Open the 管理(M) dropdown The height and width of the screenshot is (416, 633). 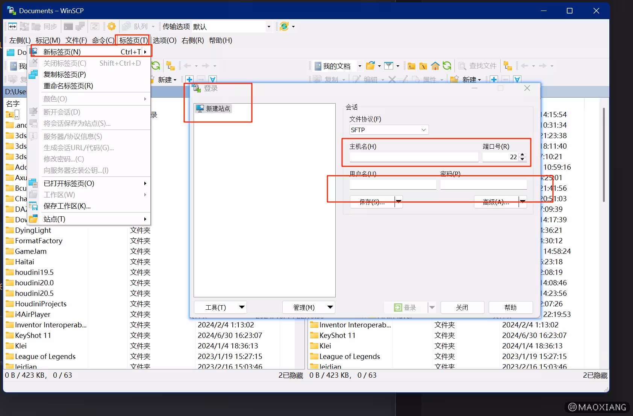[x=308, y=307]
